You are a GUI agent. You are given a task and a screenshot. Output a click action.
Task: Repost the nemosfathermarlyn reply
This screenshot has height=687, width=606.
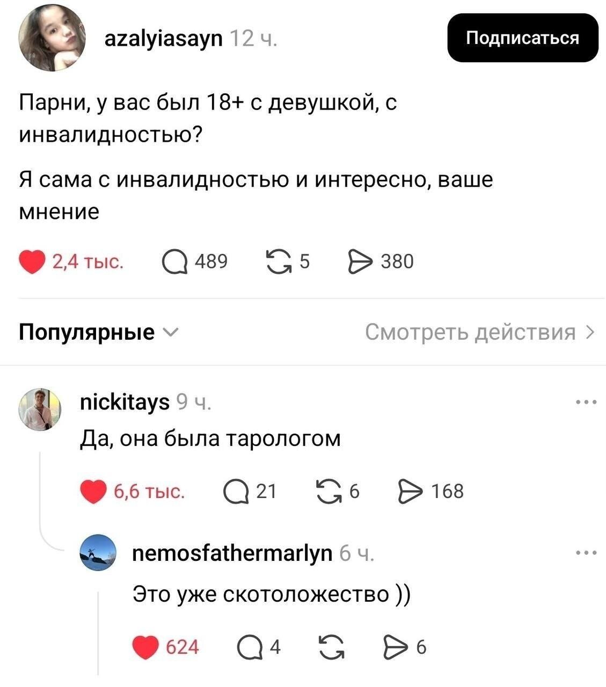[x=331, y=648]
